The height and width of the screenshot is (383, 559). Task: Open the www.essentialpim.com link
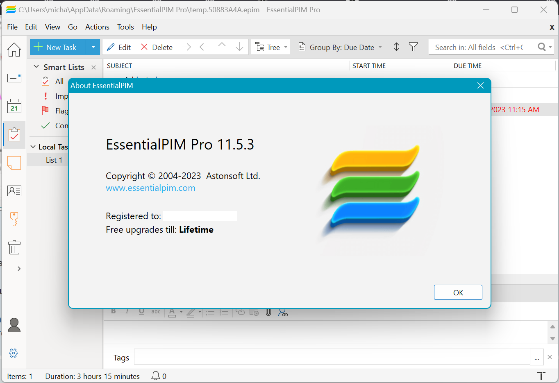[150, 188]
